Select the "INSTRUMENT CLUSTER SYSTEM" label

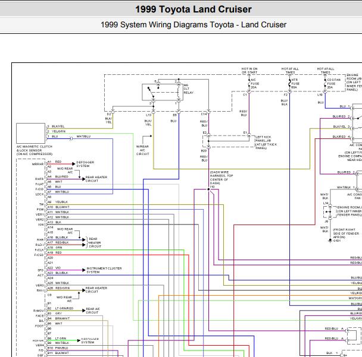tap(104, 270)
